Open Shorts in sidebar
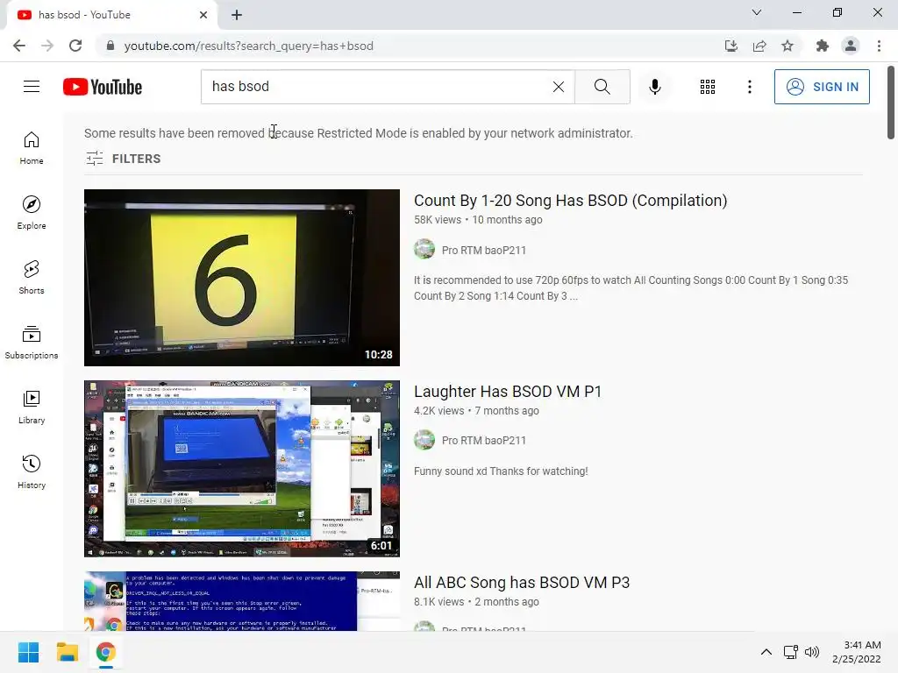Viewport: 898px width, 673px height. [32, 278]
